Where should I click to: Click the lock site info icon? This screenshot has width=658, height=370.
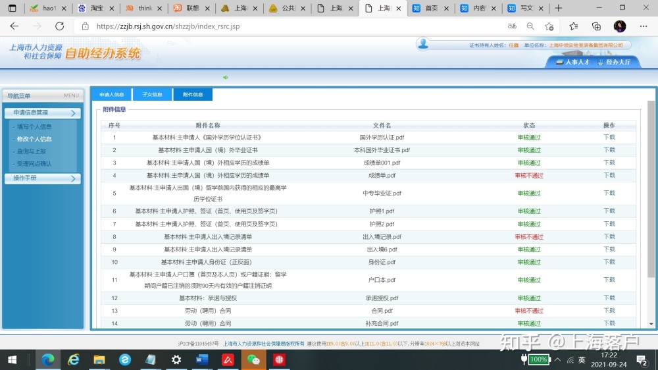pyautogui.click(x=85, y=26)
